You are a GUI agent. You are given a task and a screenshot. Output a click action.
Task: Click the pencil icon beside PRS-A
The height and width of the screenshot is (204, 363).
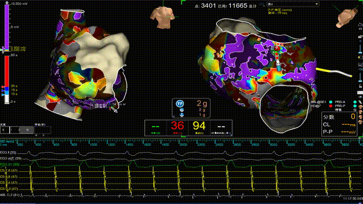(360, 102)
